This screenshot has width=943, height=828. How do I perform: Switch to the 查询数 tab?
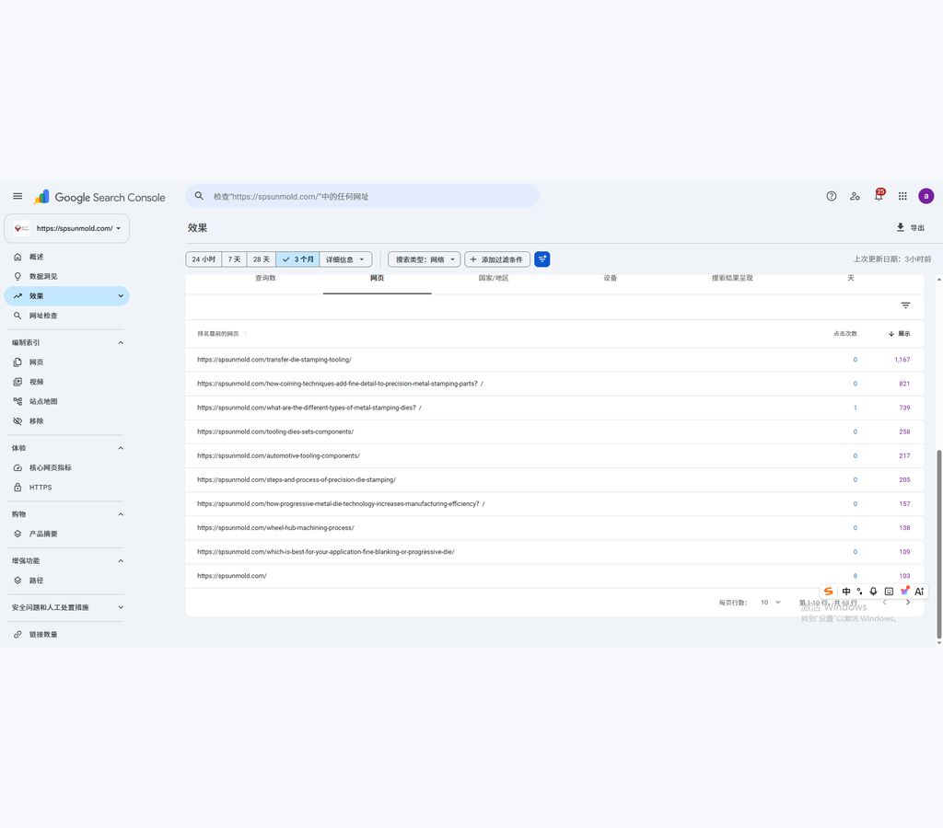coord(265,279)
